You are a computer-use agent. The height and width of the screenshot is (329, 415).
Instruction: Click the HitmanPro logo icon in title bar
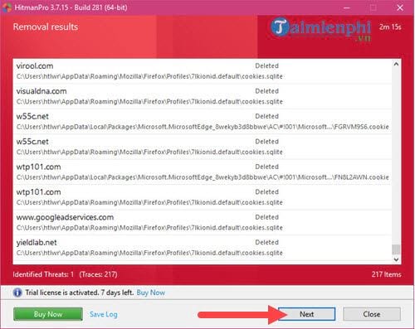pos(7,7)
